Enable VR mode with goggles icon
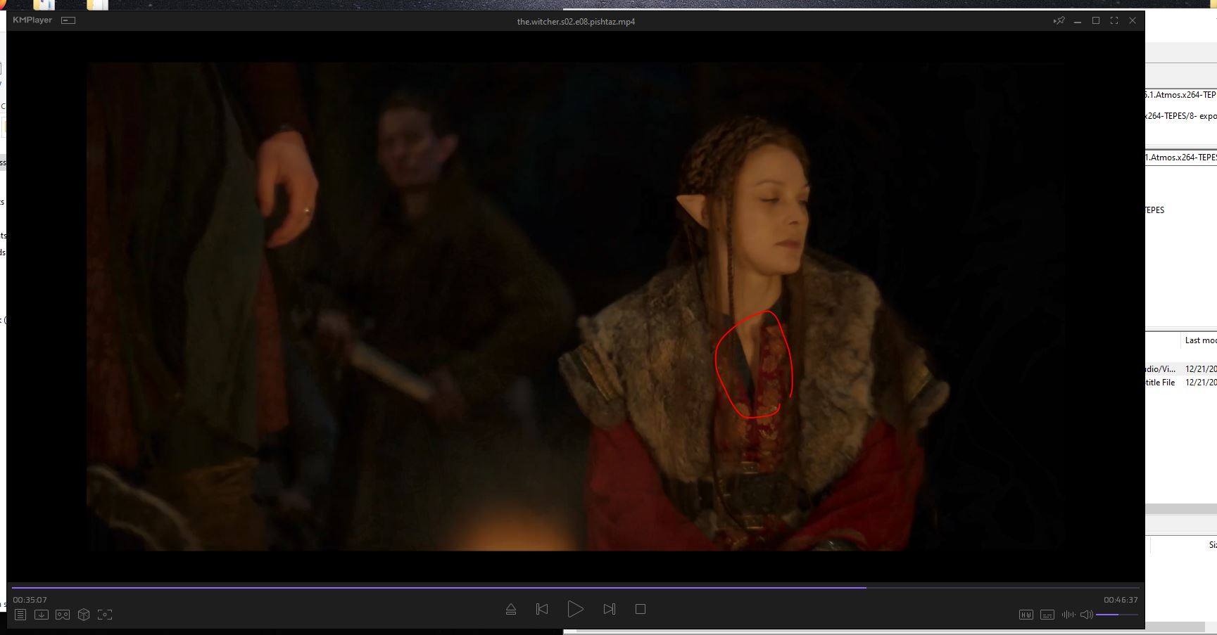This screenshot has height=635, width=1217. tap(63, 615)
